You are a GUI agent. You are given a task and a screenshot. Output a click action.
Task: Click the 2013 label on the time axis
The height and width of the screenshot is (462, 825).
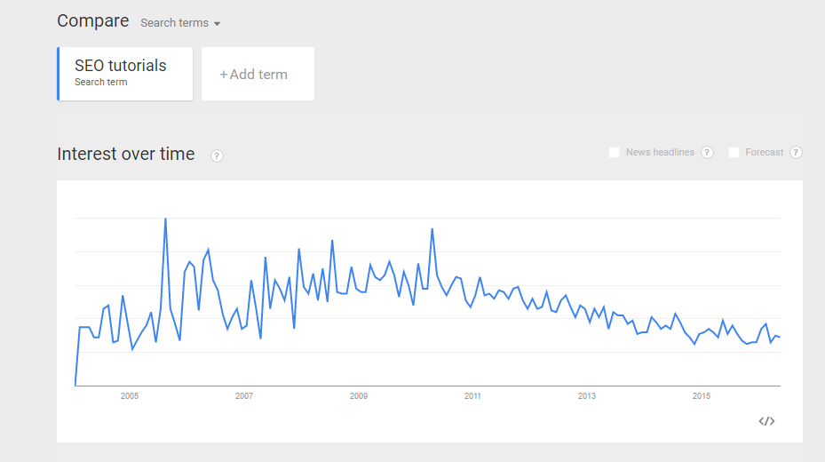click(587, 395)
